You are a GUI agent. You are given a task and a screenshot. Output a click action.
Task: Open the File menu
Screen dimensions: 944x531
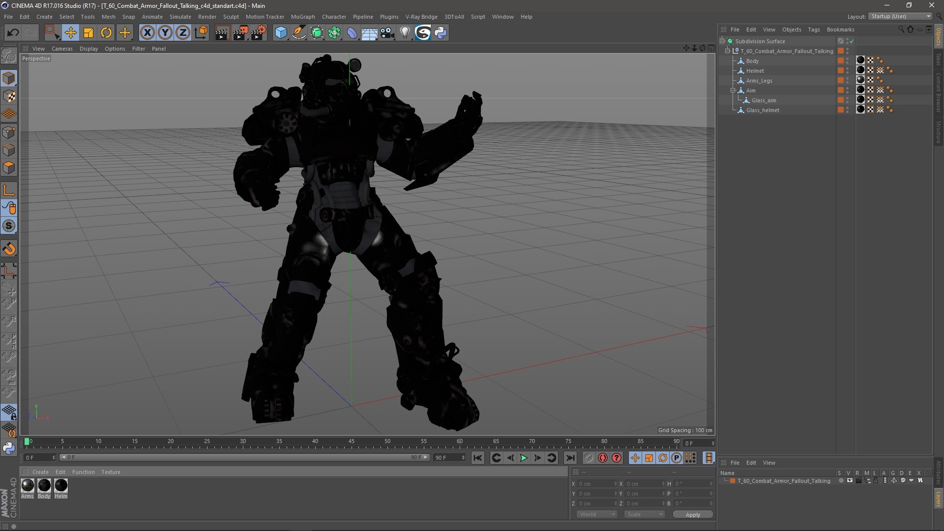coord(8,17)
